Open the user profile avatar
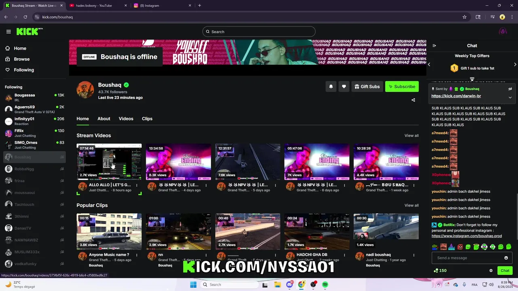 (503, 32)
